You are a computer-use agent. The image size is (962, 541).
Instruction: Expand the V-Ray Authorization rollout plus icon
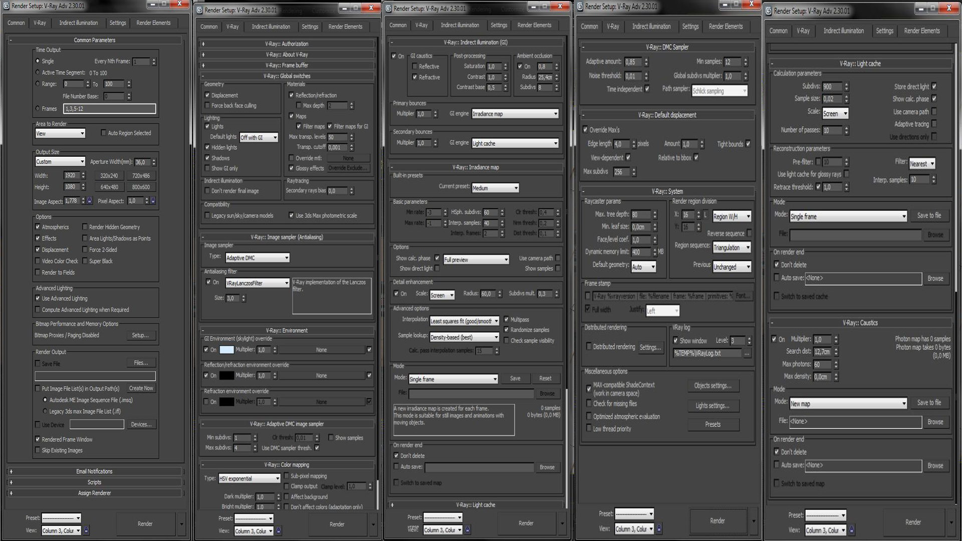tap(203, 44)
